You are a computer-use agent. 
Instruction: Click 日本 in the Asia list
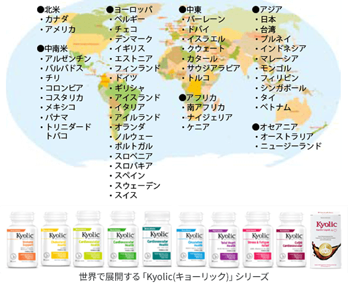(268, 19)
